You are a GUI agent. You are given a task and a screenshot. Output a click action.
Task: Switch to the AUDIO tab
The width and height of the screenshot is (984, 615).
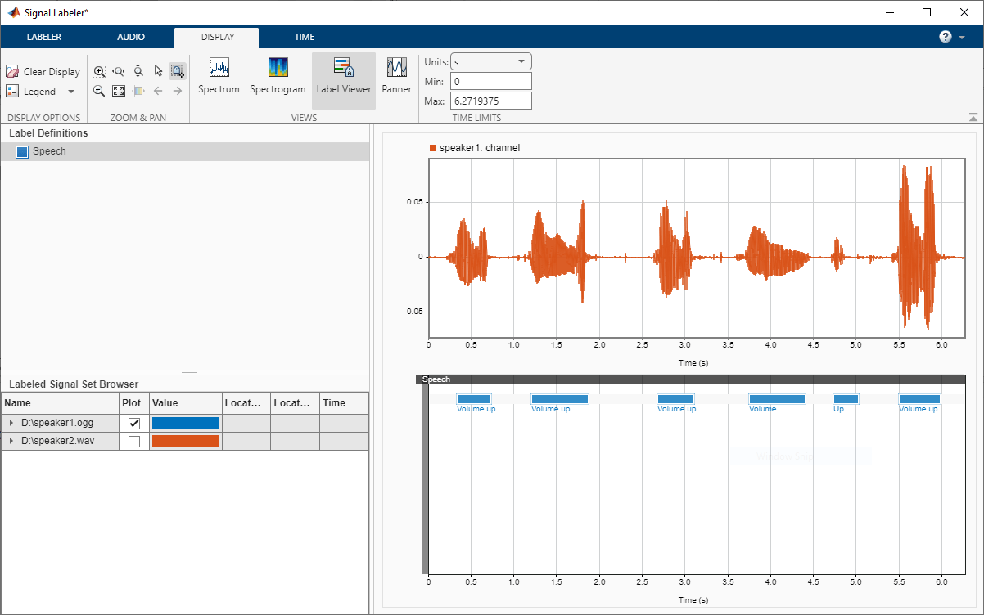(131, 37)
